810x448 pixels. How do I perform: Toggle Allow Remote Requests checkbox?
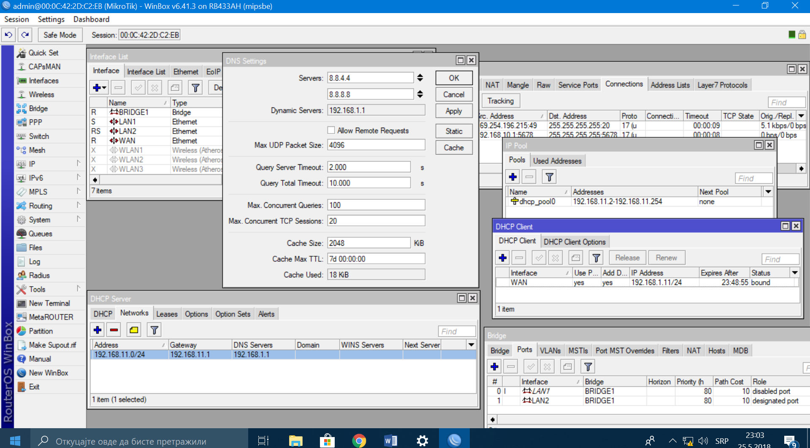tap(331, 130)
